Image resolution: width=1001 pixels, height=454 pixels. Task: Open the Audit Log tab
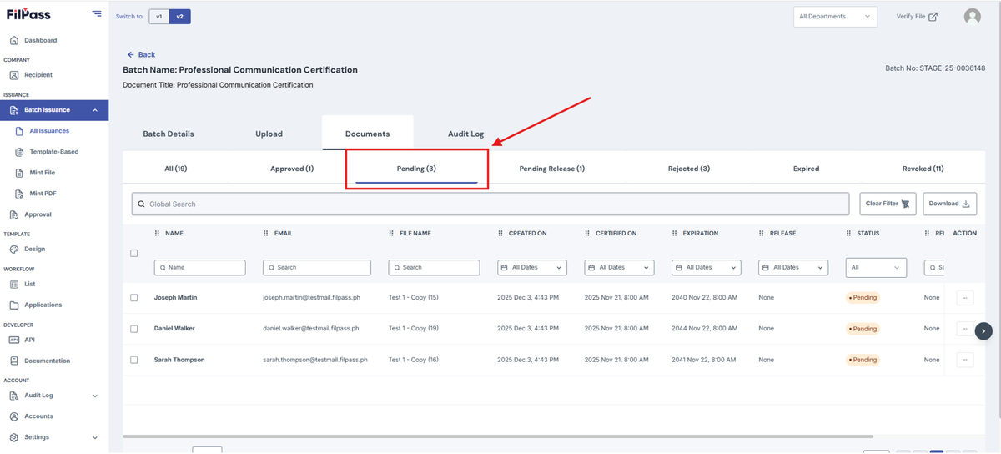[x=465, y=134]
